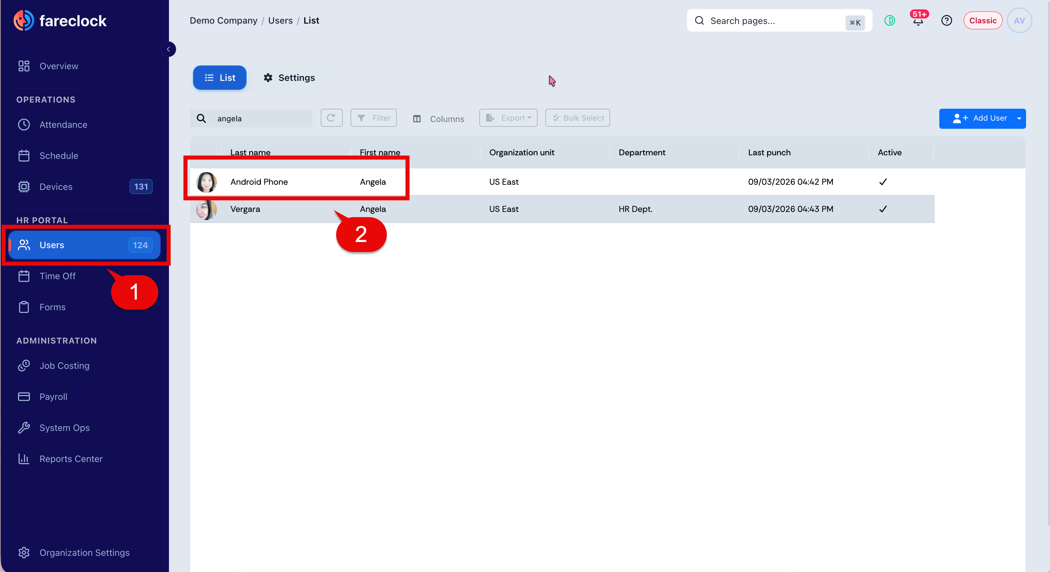This screenshot has height=572, width=1050.
Task: Click the angela user search field
Action: tap(251, 118)
